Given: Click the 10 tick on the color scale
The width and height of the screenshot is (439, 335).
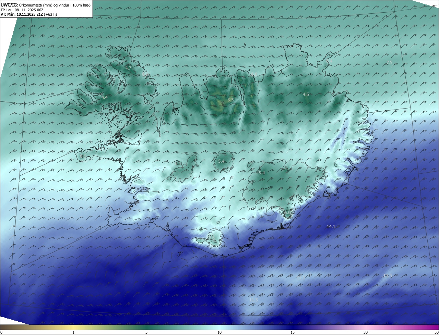Looking at the screenshot, I should pyautogui.click(x=219, y=332).
